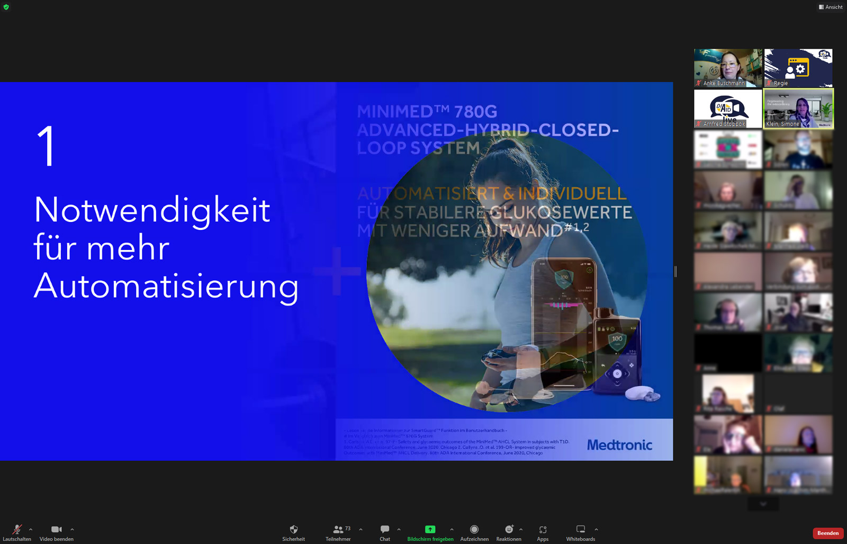Select Anke Buschmann's video thumbnail

click(x=728, y=68)
